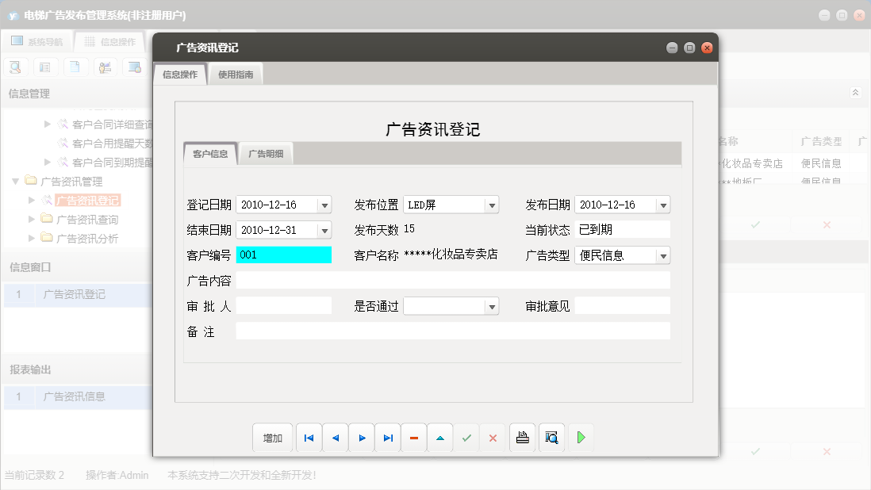Open the 是否通过 dropdown
The height and width of the screenshot is (490, 871).
pyautogui.click(x=493, y=305)
